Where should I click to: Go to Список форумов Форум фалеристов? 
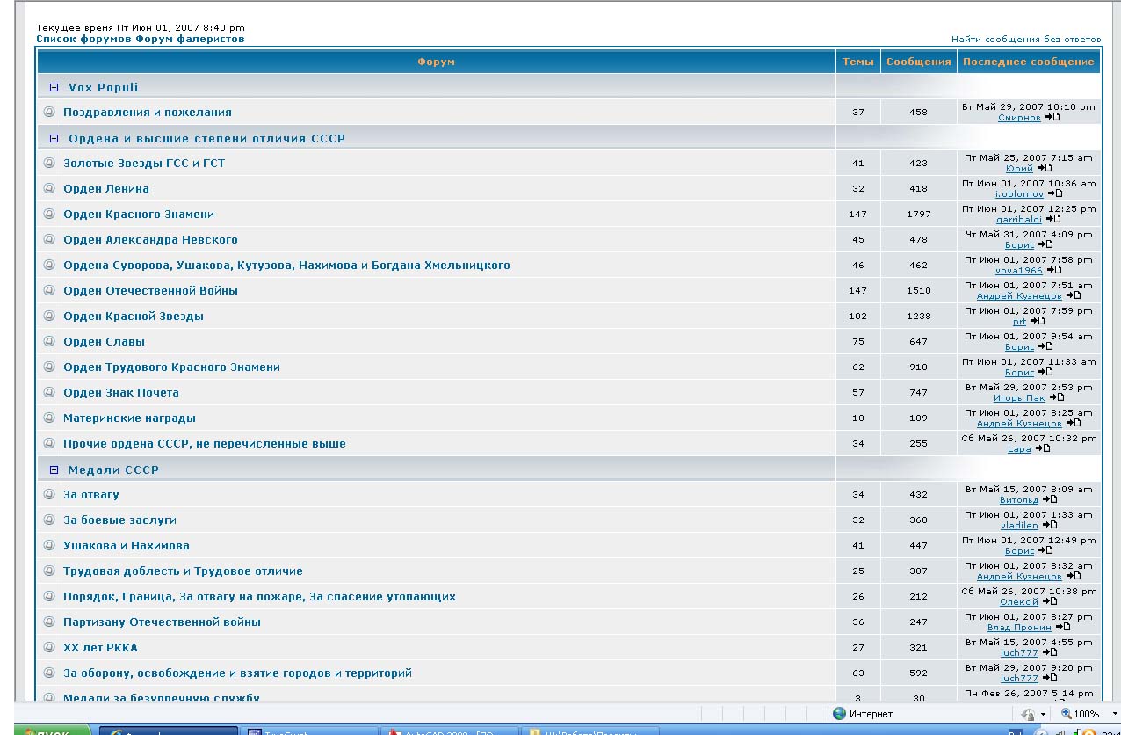[140, 40]
